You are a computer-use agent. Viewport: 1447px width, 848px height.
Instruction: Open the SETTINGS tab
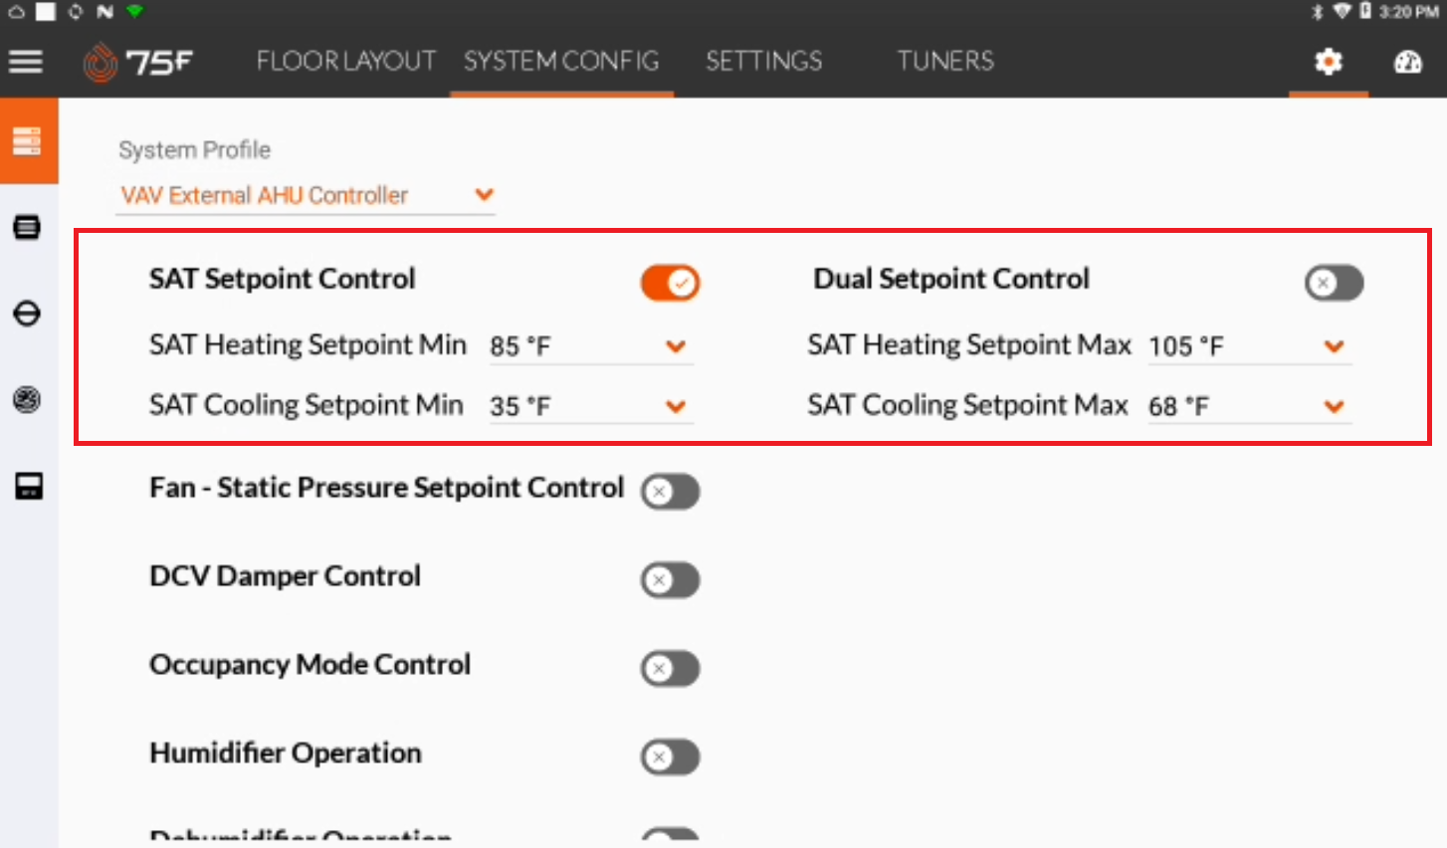coord(763,61)
